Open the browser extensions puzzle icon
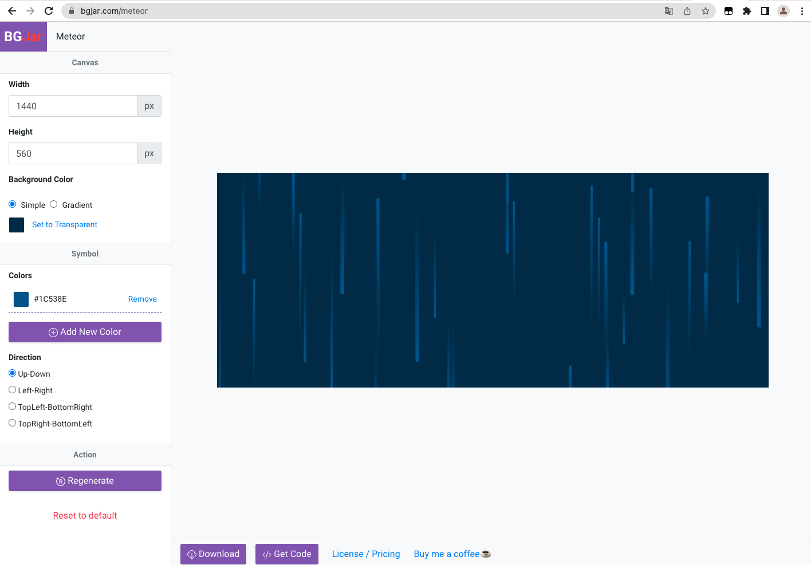 tap(747, 11)
